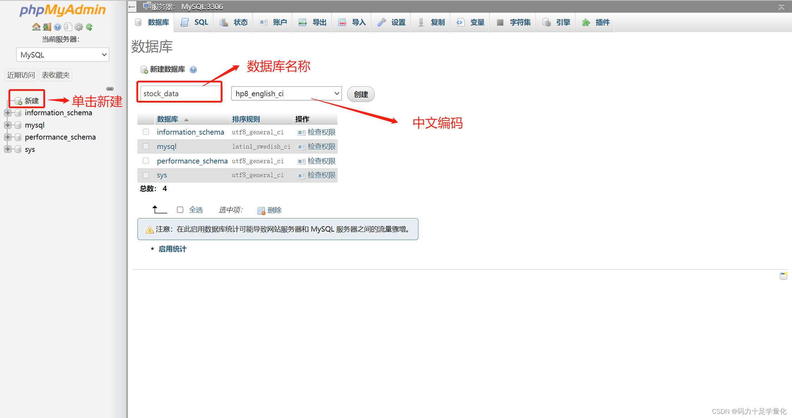Sort by the 数据库 column header
The image size is (792, 418).
click(168, 119)
